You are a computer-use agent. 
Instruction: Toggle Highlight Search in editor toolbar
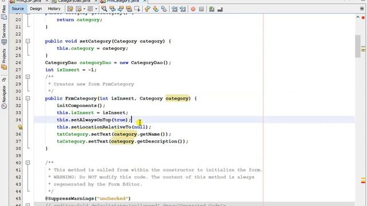coord(129,9)
